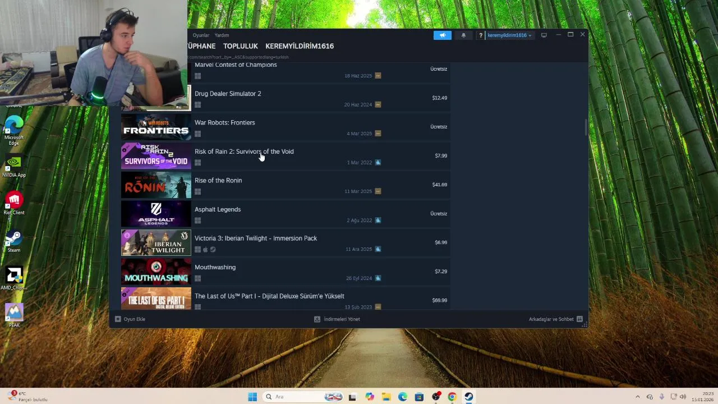718x404 pixels.
Task: Click the Steam store page scrollbar
Action: (586, 127)
